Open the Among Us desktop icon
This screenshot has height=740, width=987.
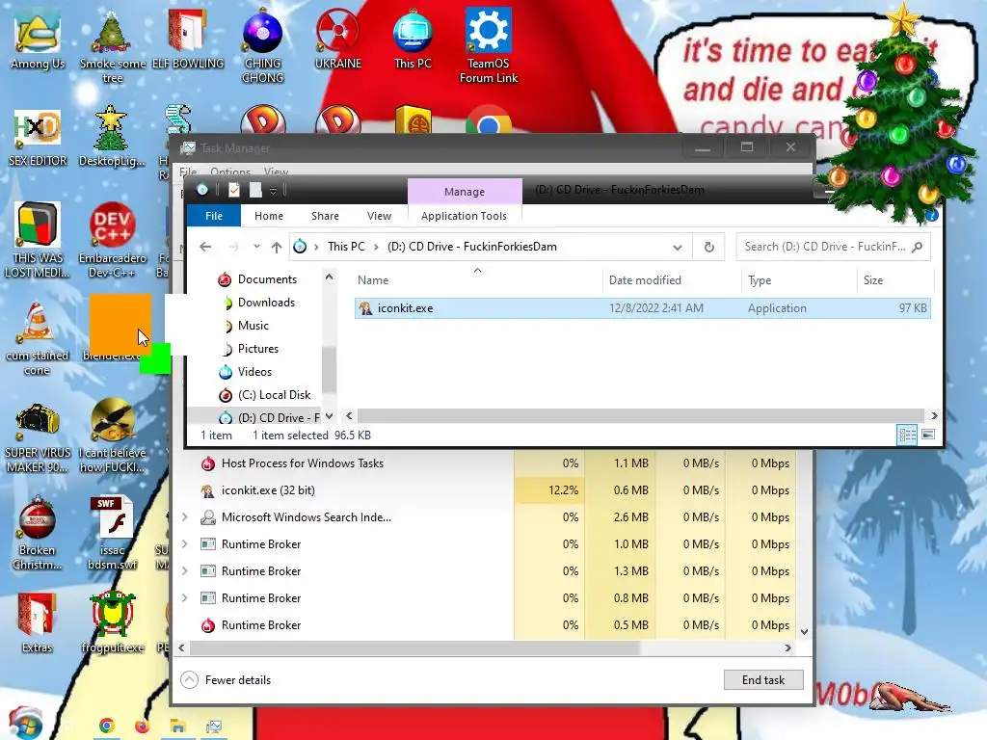point(38,39)
